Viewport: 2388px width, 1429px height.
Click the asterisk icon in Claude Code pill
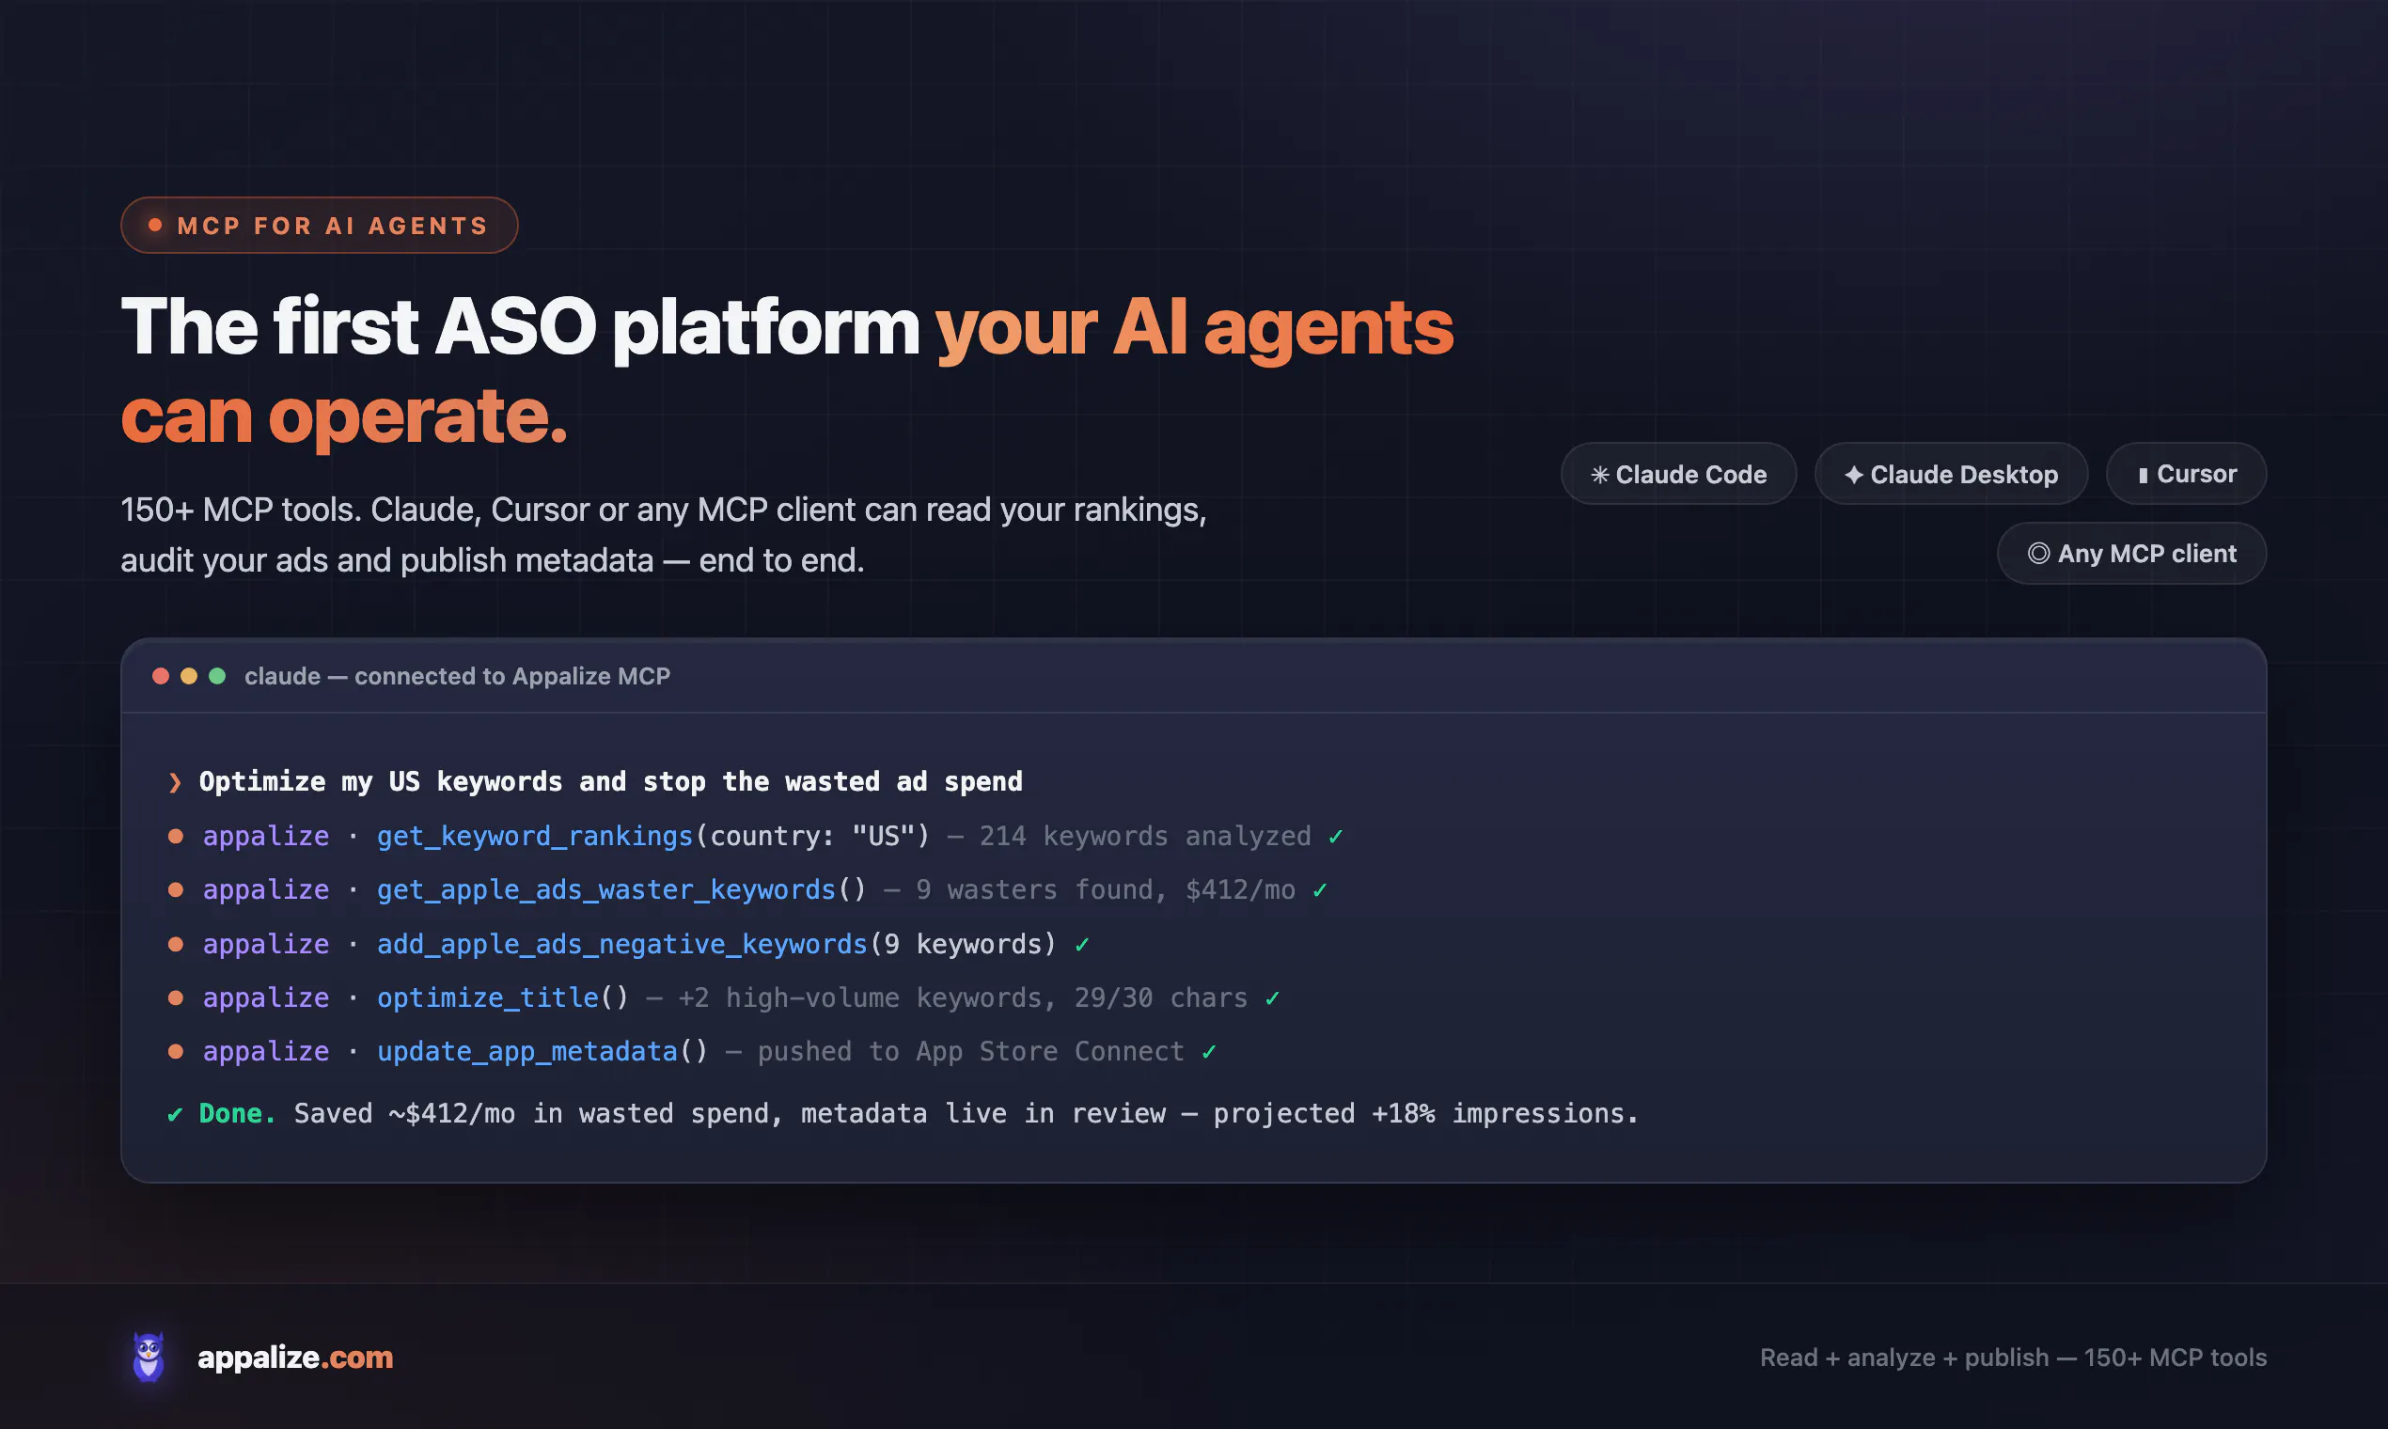coord(1599,475)
